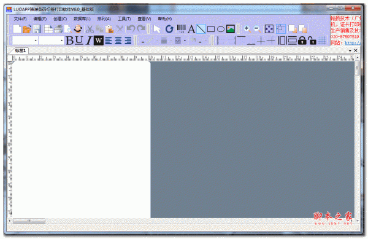Open the line style dropdown arrow
Screen dimensions: 368x239
click(185, 41)
